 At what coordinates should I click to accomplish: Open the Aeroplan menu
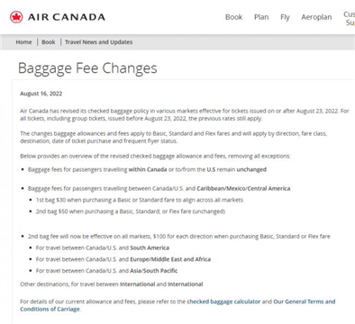coord(316,17)
